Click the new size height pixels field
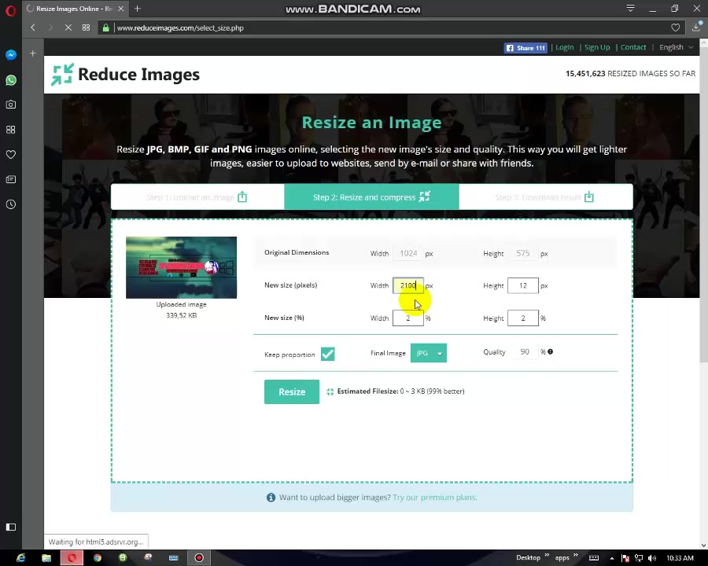This screenshot has width=708, height=566. pos(523,285)
